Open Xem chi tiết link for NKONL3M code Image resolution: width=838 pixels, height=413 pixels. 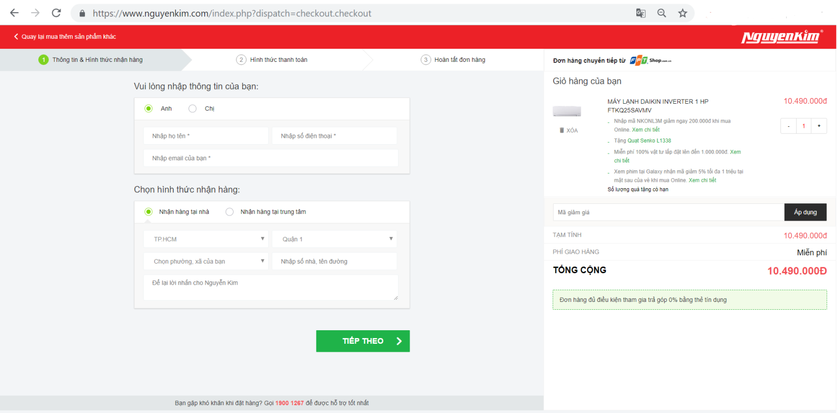[646, 130]
